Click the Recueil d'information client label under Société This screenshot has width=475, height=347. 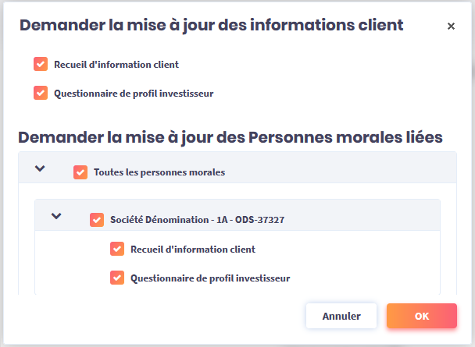click(x=192, y=250)
